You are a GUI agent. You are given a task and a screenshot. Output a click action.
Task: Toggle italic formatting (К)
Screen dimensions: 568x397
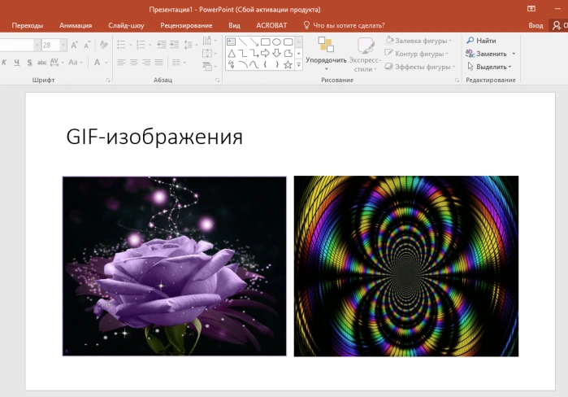pyautogui.click(x=4, y=63)
